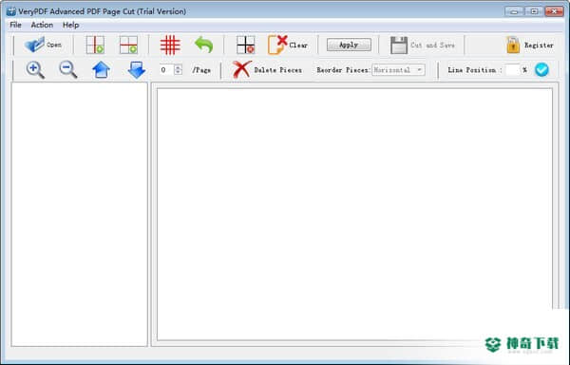Click the Line Position percent field
570x365 pixels.
(x=513, y=69)
